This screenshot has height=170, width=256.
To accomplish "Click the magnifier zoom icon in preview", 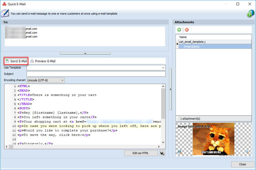I will pos(247,152).
